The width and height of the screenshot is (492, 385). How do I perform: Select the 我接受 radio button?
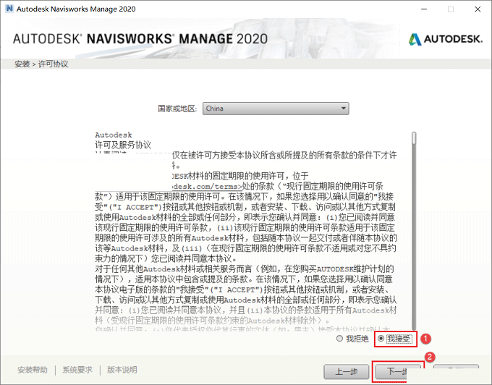point(381,339)
